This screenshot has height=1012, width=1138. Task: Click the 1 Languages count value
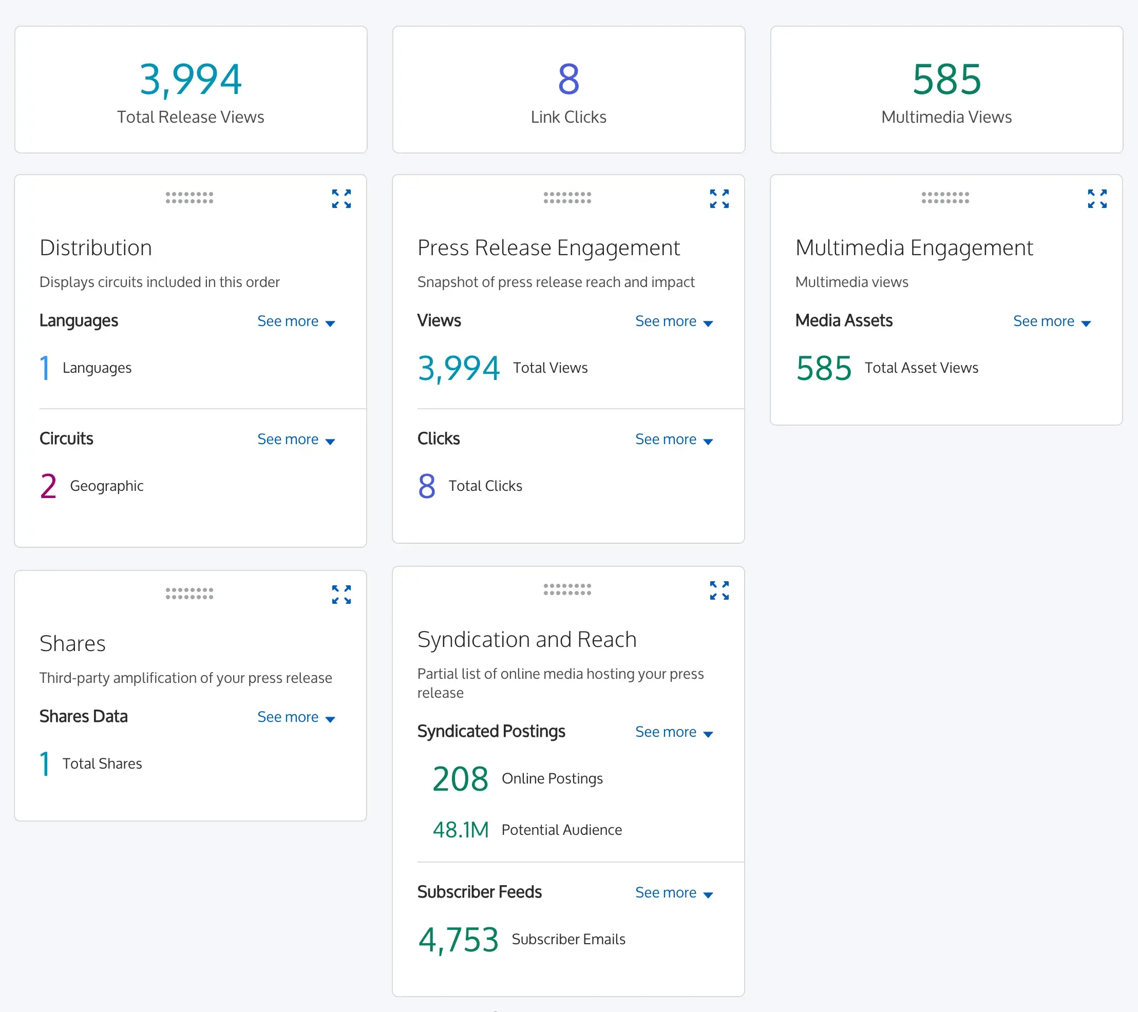[x=45, y=368]
